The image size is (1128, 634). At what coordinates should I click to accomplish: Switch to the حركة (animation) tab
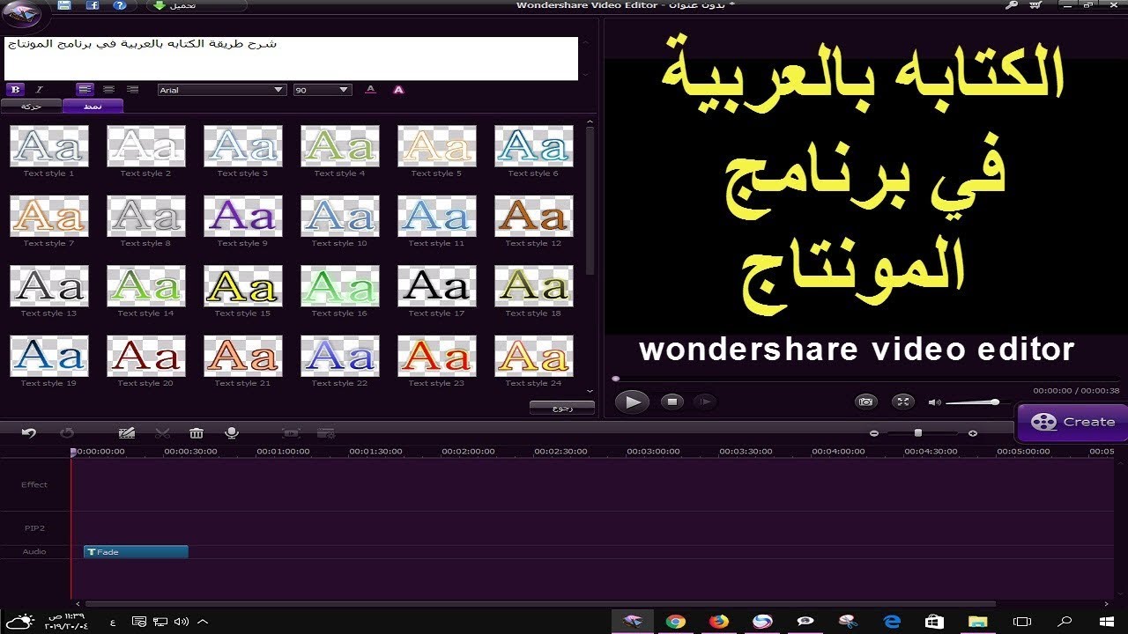tap(31, 106)
